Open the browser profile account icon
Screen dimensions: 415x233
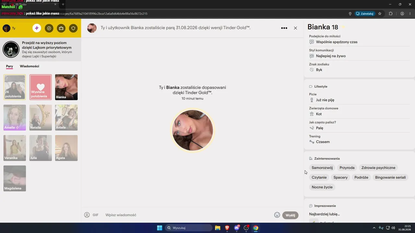click(x=402, y=14)
